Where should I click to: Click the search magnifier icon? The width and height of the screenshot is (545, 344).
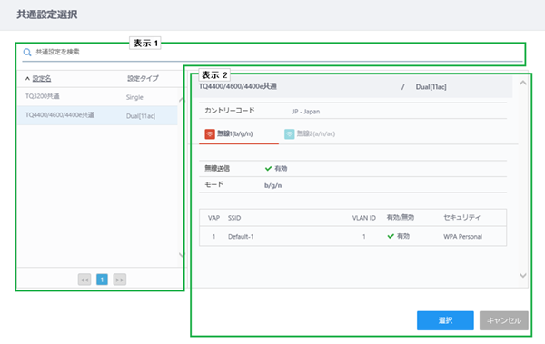click(27, 53)
